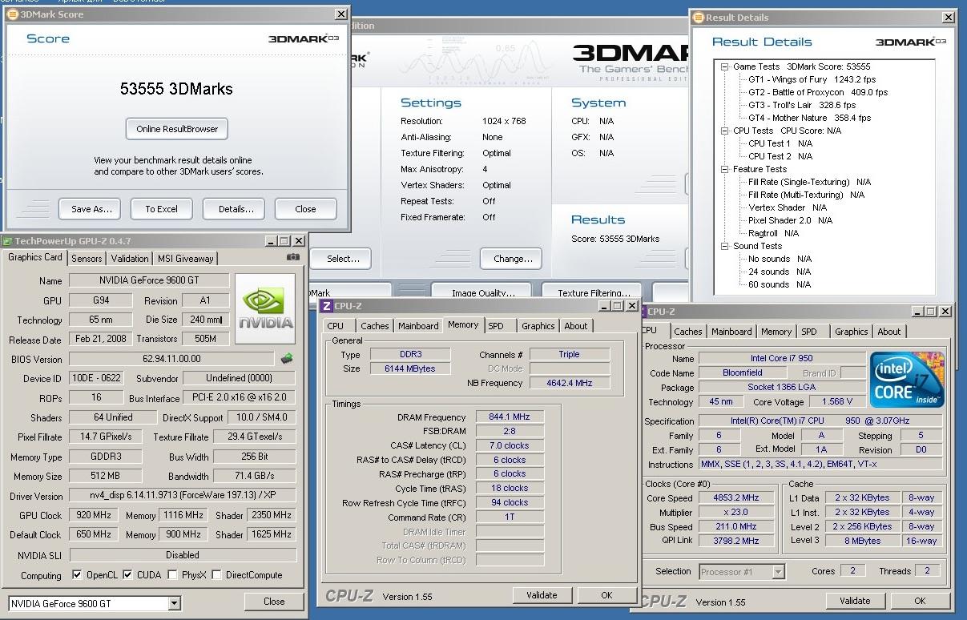Open the About tab in right CPU-Z window
The width and height of the screenshot is (967, 620).
(888, 332)
